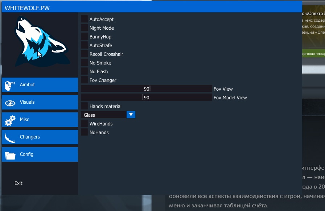Image resolution: width=325 pixels, height=211 pixels.
Task: Enable the NoHands checkbox
Action: (85, 132)
